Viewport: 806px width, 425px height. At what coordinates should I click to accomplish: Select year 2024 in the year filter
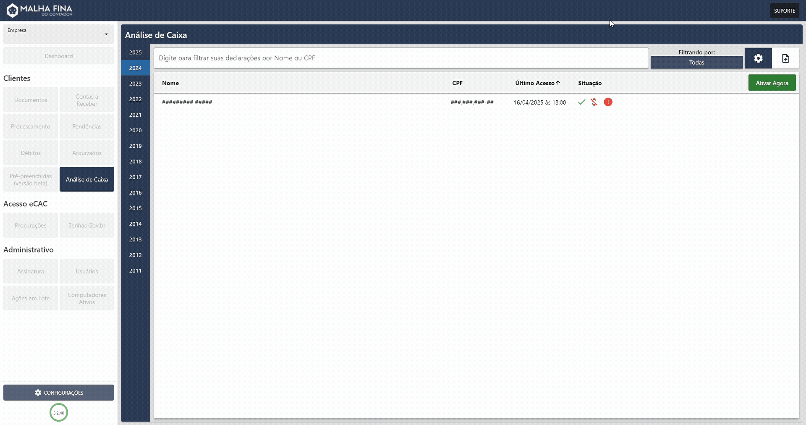coord(135,68)
